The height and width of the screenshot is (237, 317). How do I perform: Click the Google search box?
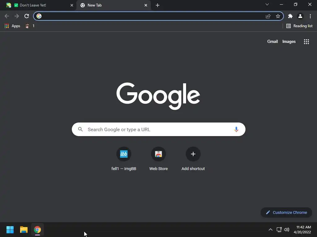pyautogui.click(x=158, y=129)
